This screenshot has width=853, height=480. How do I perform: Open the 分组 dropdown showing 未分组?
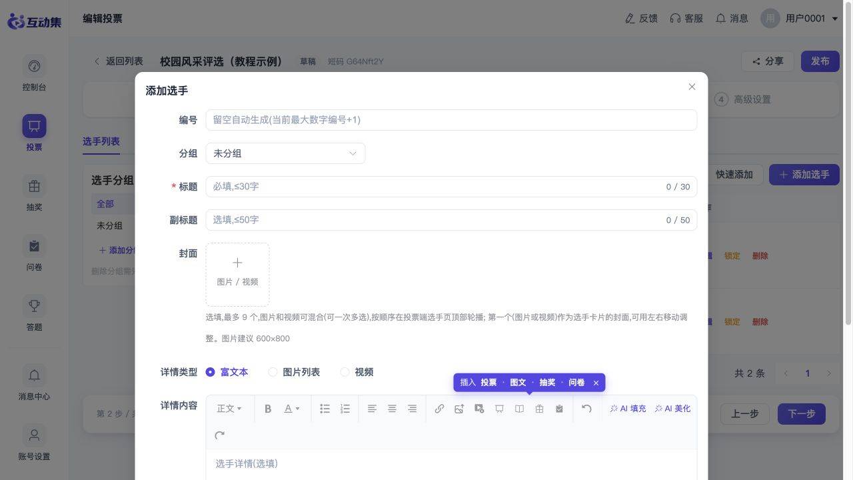tap(285, 153)
